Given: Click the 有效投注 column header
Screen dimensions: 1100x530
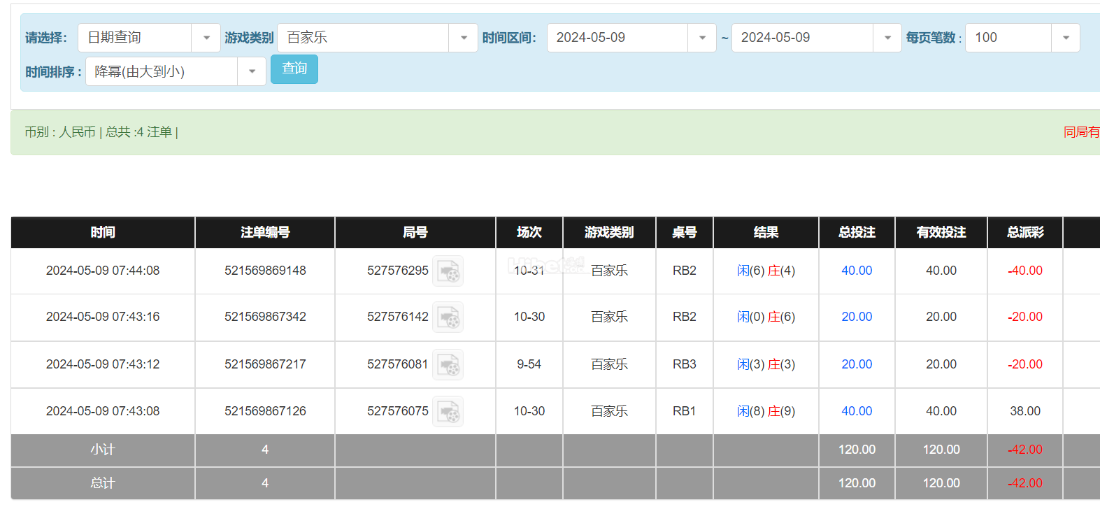Looking at the screenshot, I should [x=941, y=232].
